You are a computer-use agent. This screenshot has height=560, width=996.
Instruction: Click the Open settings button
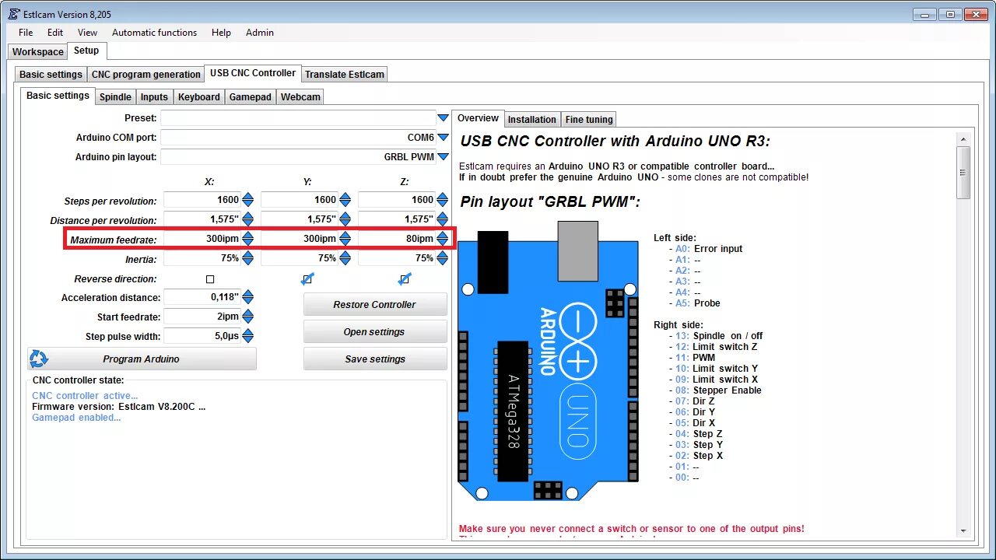coord(375,331)
